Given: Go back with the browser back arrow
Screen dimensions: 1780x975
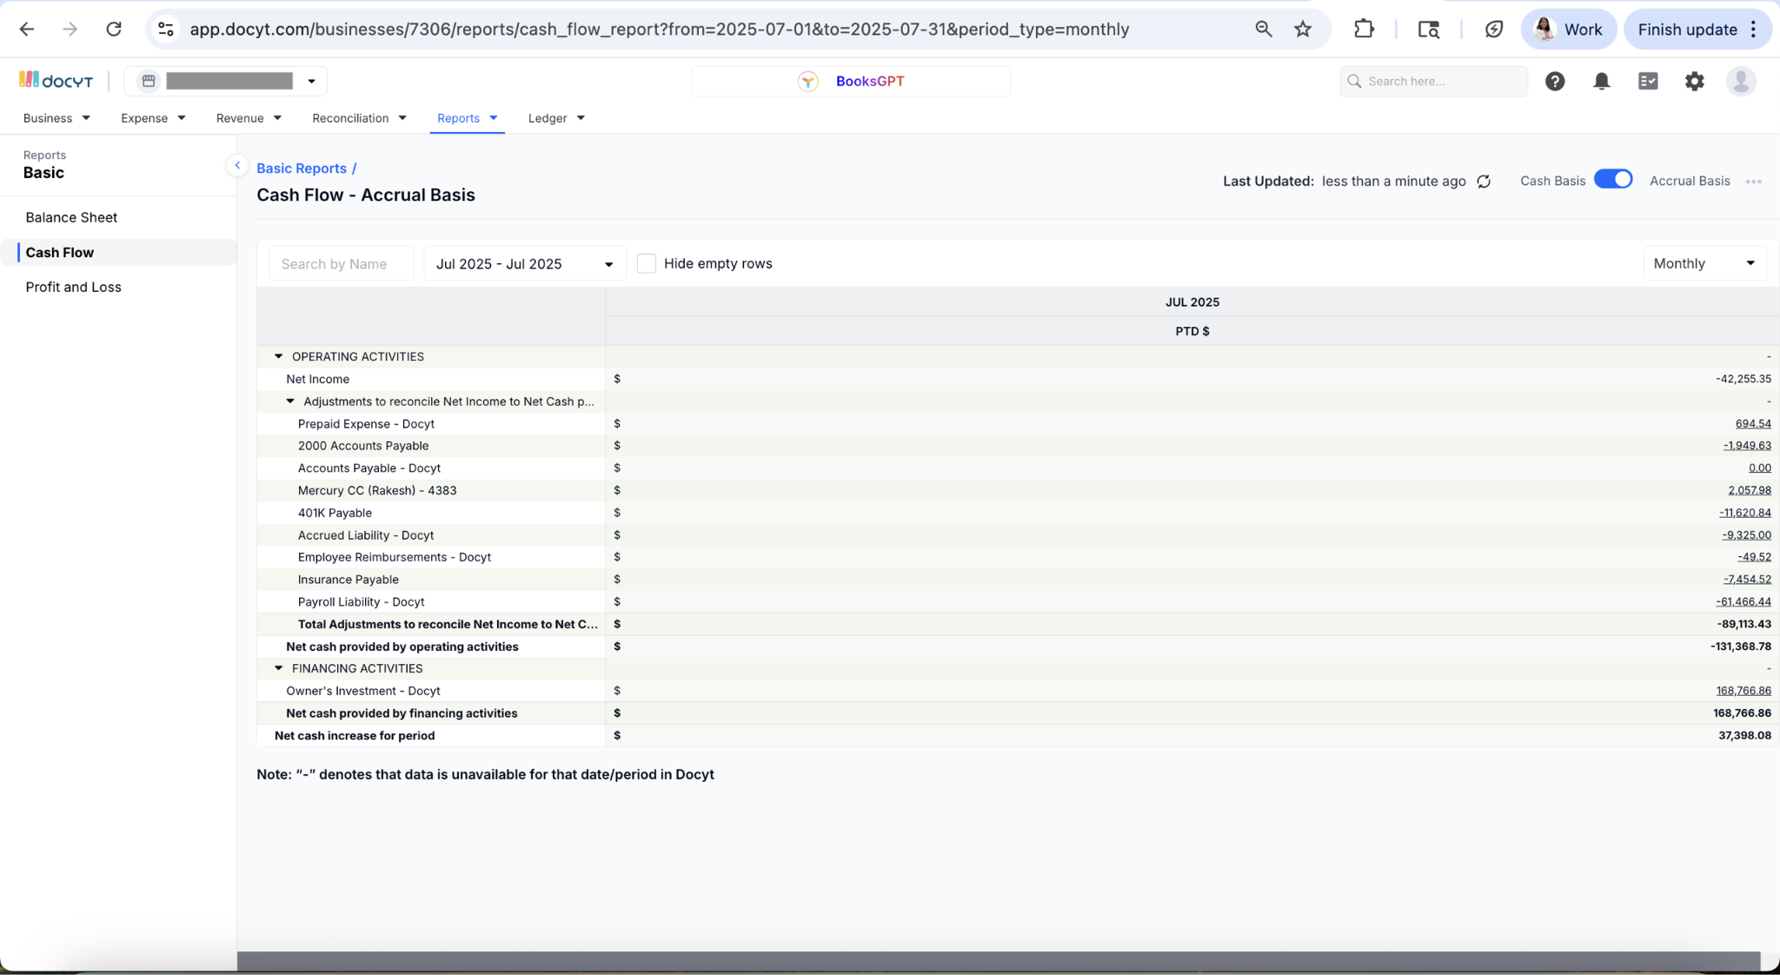Looking at the screenshot, I should click(27, 30).
